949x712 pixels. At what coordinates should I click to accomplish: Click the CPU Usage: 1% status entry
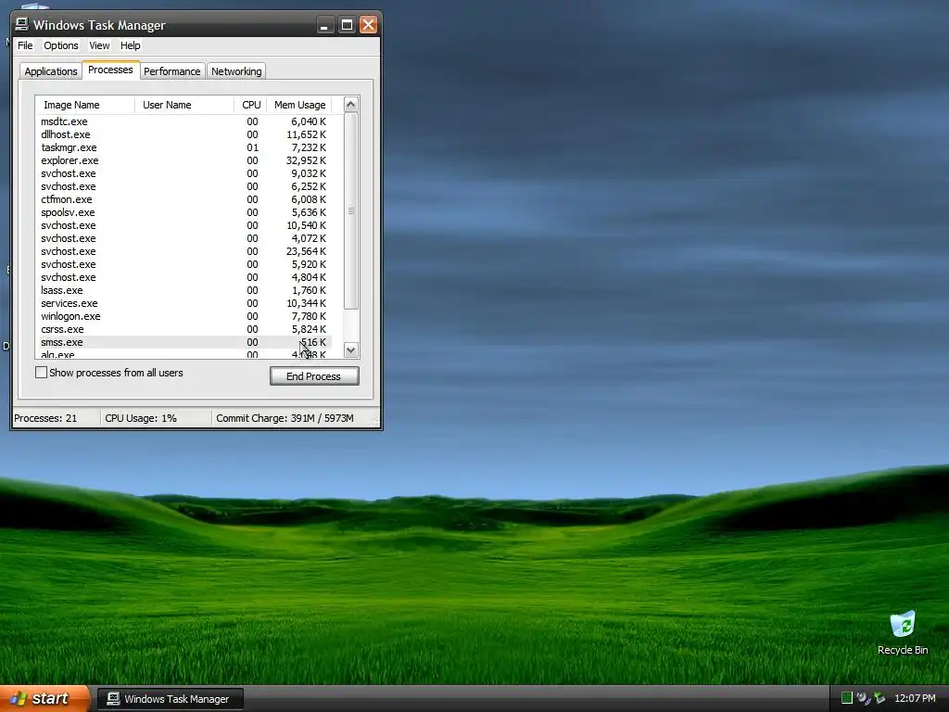156,418
